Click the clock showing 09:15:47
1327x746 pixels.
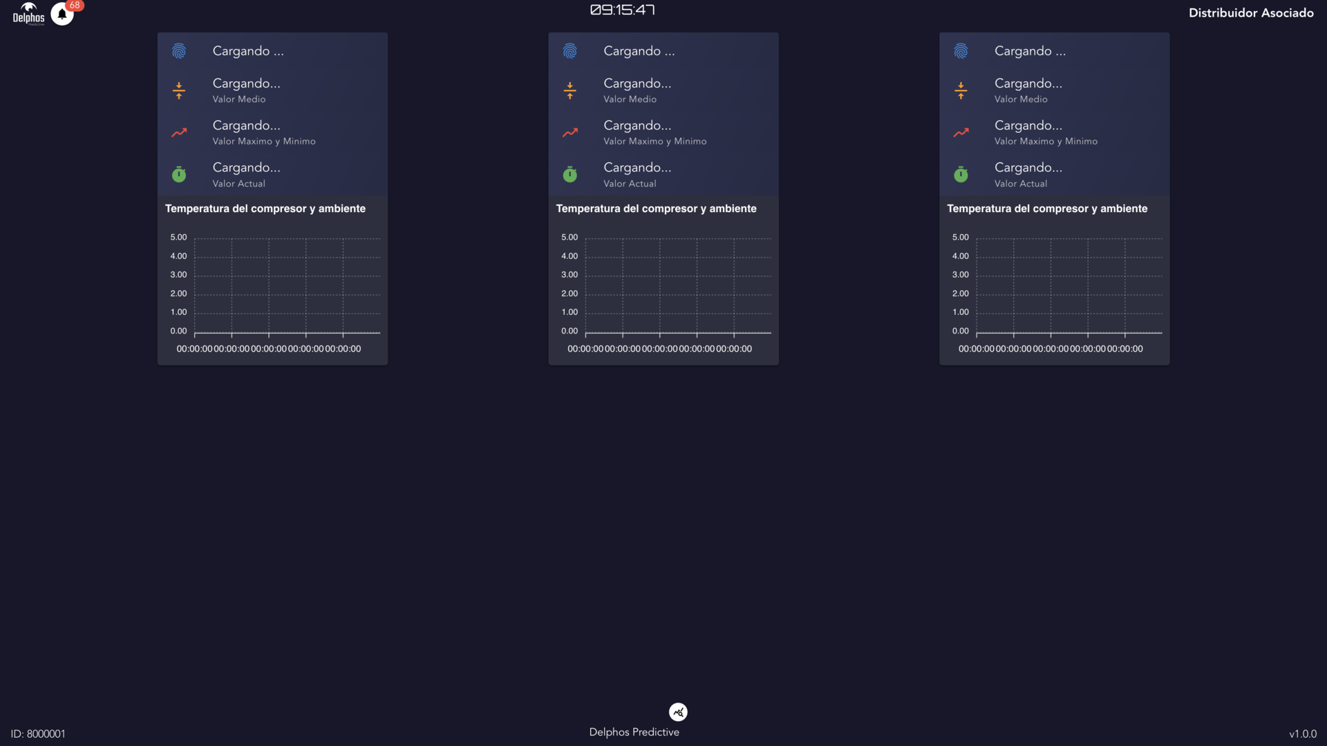pyautogui.click(x=621, y=10)
